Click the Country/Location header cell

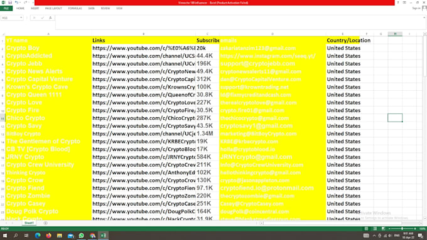click(343, 40)
